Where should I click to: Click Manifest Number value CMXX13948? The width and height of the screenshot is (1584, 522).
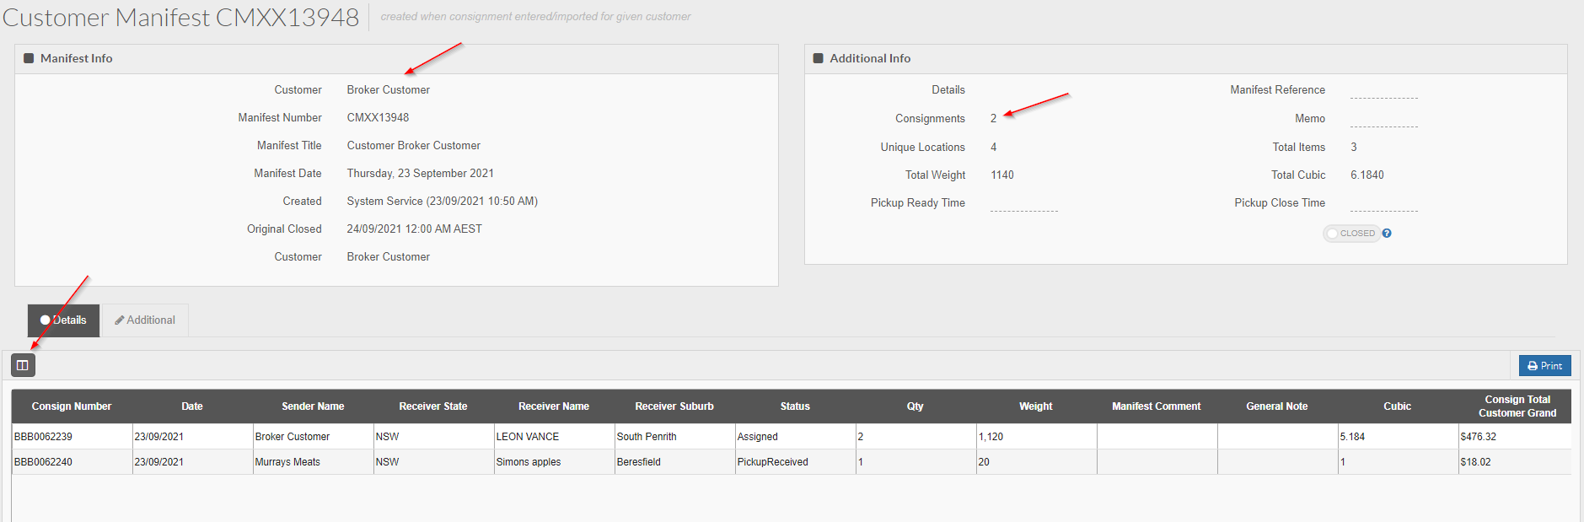point(378,118)
